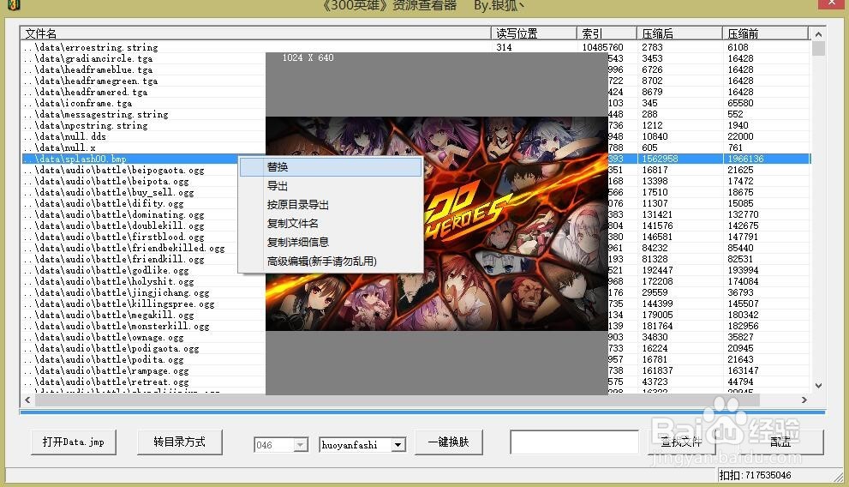
Task: Select row ..\data\audio\battle\megakill.ogg
Action: click(416, 315)
